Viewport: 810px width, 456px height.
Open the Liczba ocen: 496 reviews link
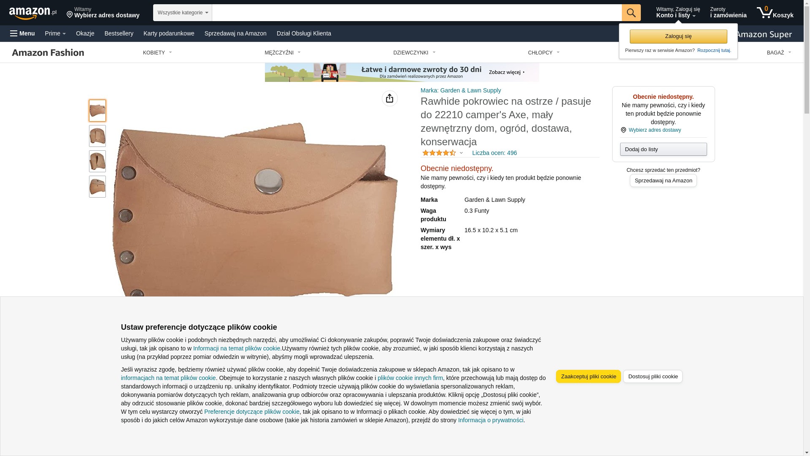494,153
